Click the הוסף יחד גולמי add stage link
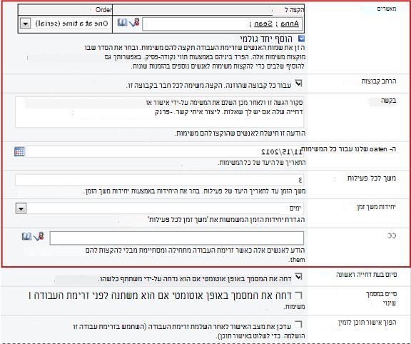 click(x=265, y=39)
